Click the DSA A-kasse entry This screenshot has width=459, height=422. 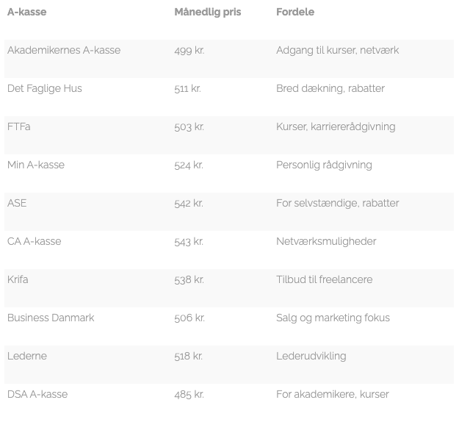[x=37, y=395]
